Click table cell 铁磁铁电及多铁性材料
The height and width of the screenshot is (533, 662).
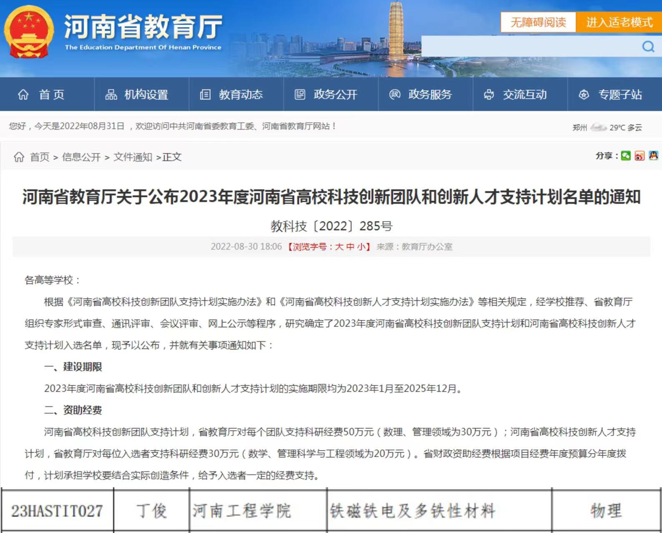439,511
